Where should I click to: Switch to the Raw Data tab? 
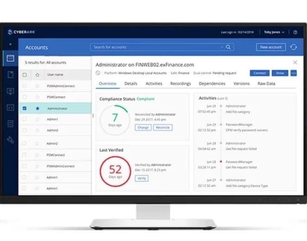point(266,84)
